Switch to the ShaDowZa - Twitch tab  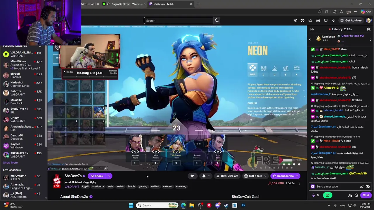pyautogui.click(x=171, y=4)
